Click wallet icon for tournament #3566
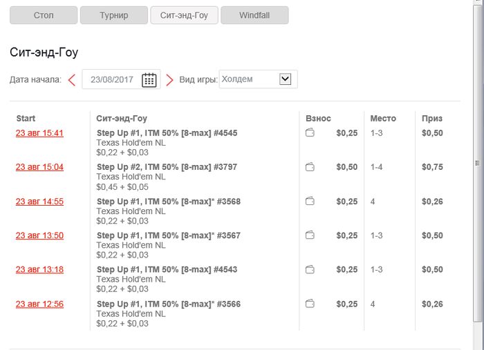The height and width of the screenshot is (350, 484). pyautogui.click(x=310, y=304)
